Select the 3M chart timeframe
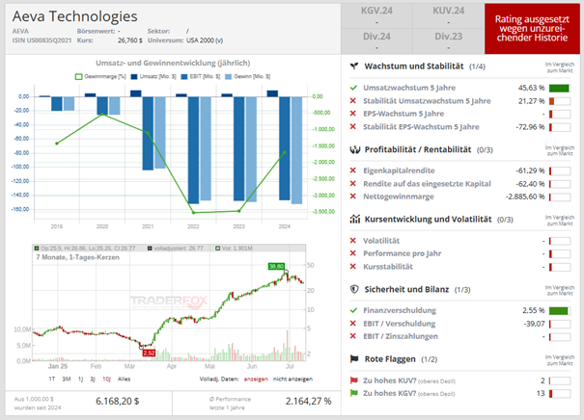 pos(67,380)
